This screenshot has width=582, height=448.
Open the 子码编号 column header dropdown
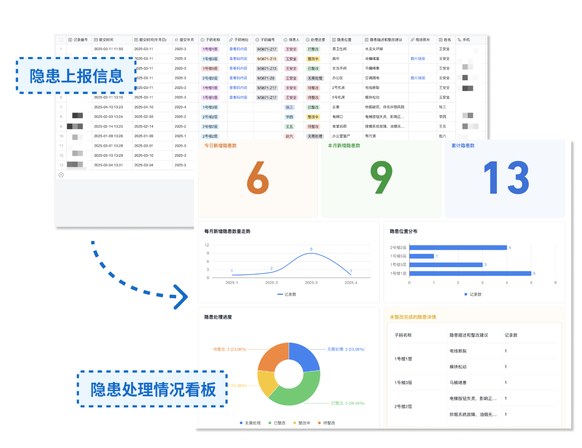coord(257,40)
